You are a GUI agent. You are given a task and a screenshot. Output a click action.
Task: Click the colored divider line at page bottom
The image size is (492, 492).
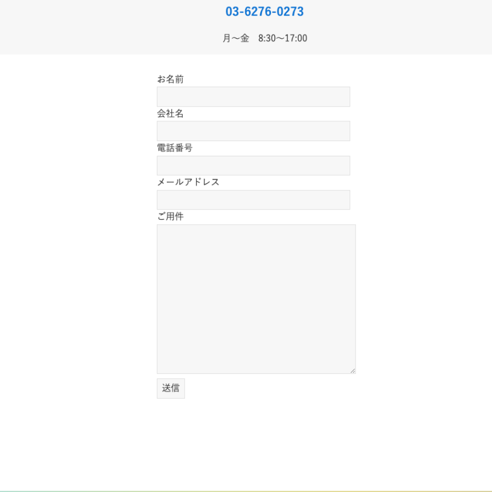246,491
